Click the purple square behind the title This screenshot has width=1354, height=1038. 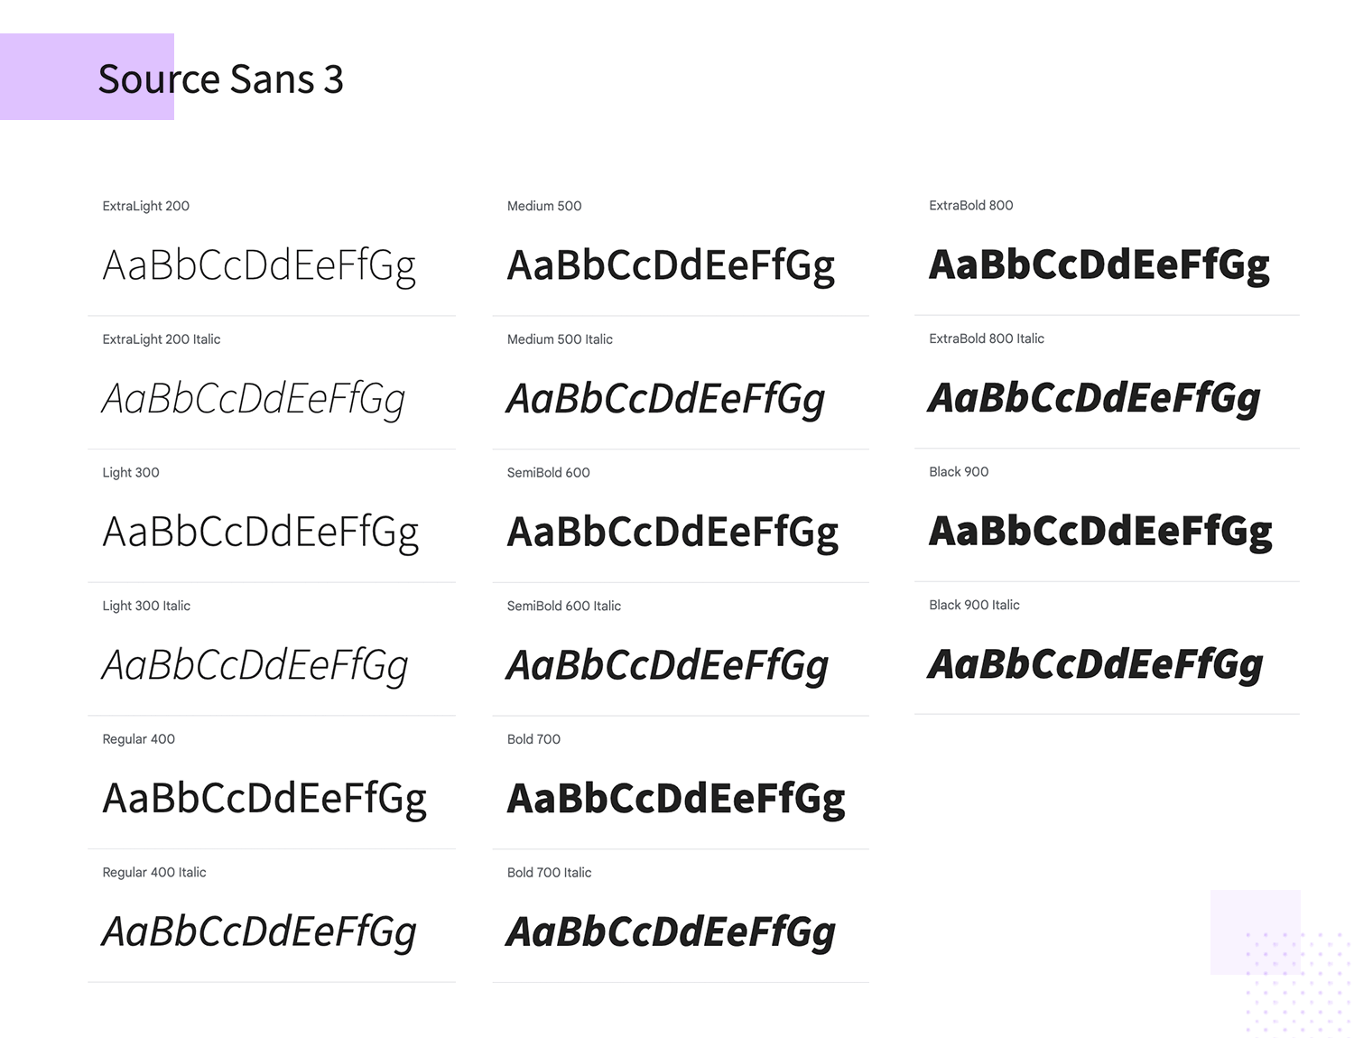(x=50, y=77)
